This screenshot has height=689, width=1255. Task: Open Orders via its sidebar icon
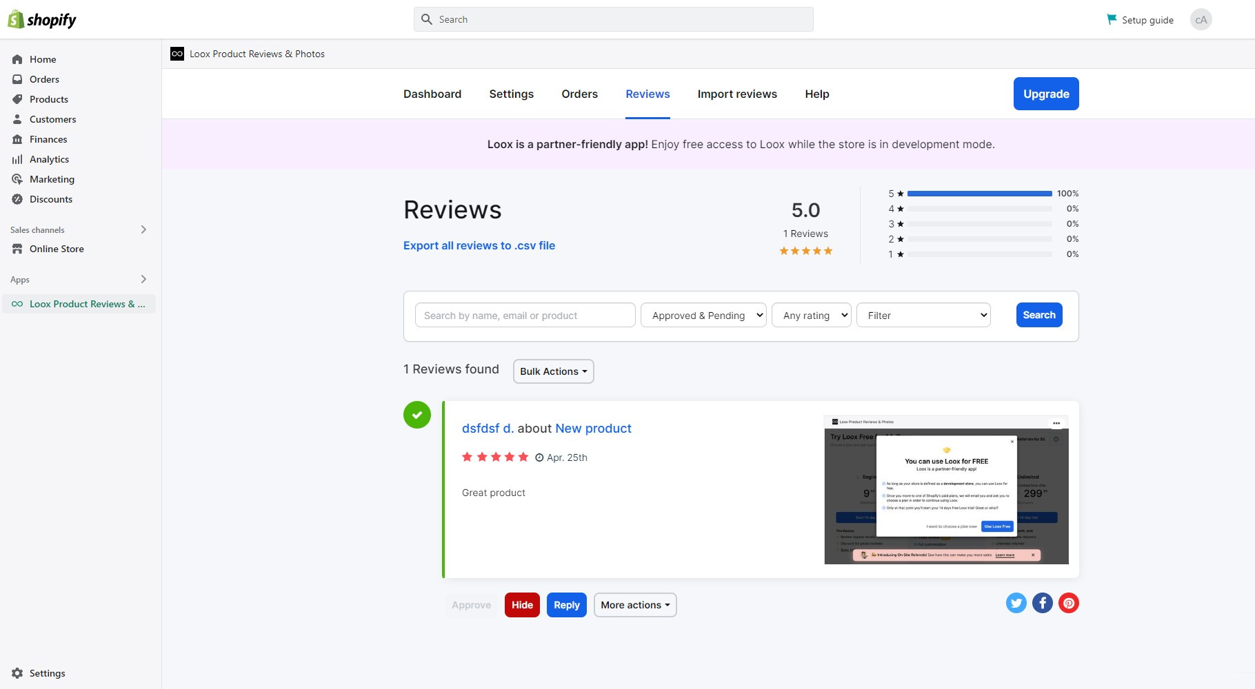pyautogui.click(x=17, y=79)
